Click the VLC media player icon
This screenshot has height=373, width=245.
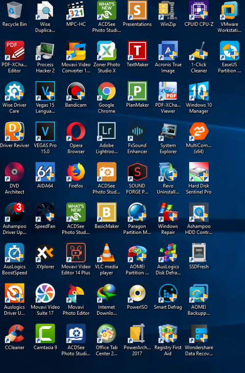pos(106,253)
